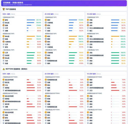
Task: Click the 七星关区 district name
Action: (8, 42)
